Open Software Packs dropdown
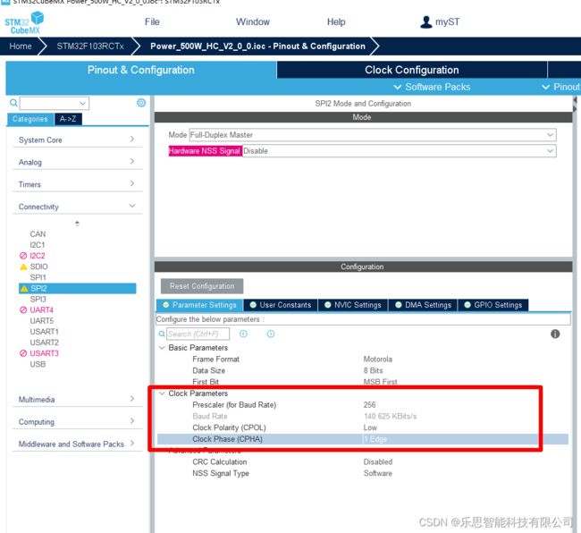 pos(432,87)
